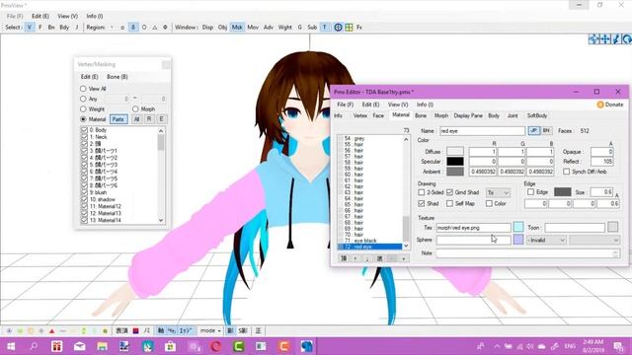This screenshot has width=632, height=355.
Task: Open the Fx effects toolbar item
Action: pyautogui.click(x=359, y=28)
